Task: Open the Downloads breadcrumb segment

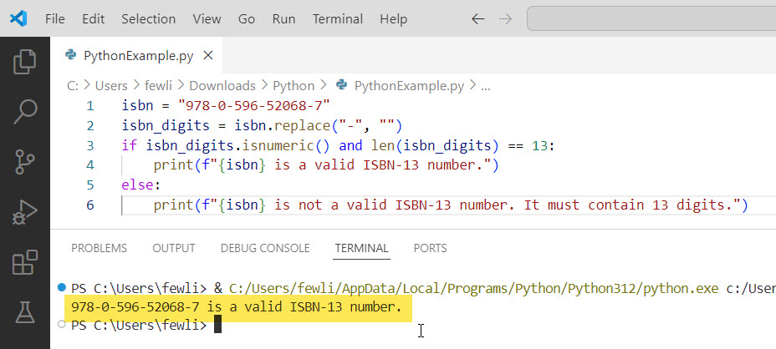Action: [222, 85]
